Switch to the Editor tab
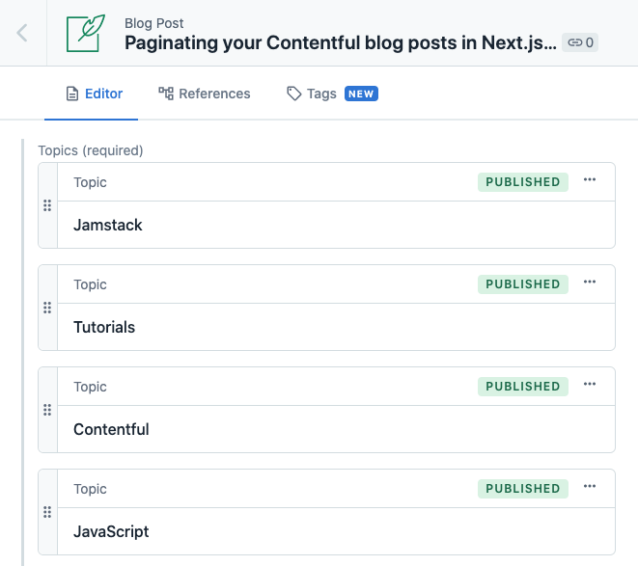638x566 pixels. click(95, 94)
